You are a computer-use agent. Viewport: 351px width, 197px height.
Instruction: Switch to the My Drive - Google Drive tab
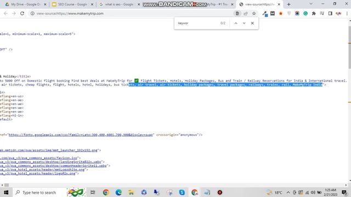click(26, 4)
